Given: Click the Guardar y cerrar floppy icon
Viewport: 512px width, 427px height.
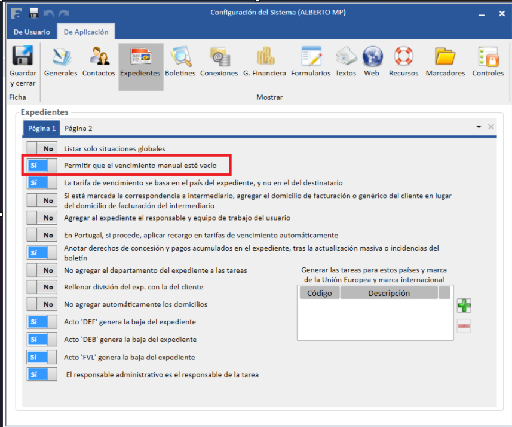Looking at the screenshot, I should (x=23, y=57).
